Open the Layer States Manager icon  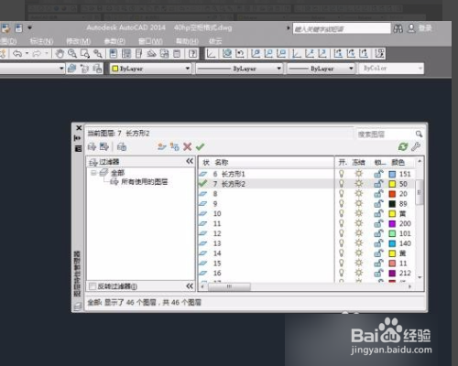tap(122, 146)
